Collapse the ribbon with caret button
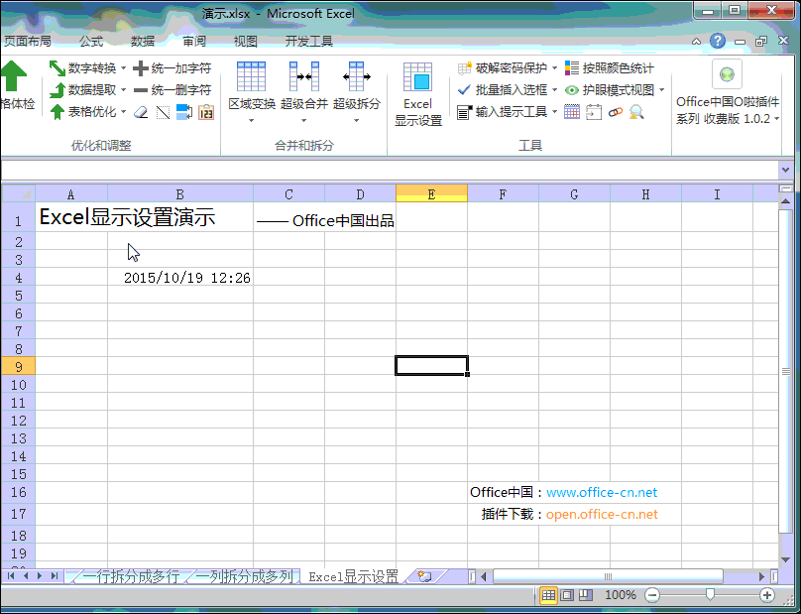 click(x=696, y=42)
